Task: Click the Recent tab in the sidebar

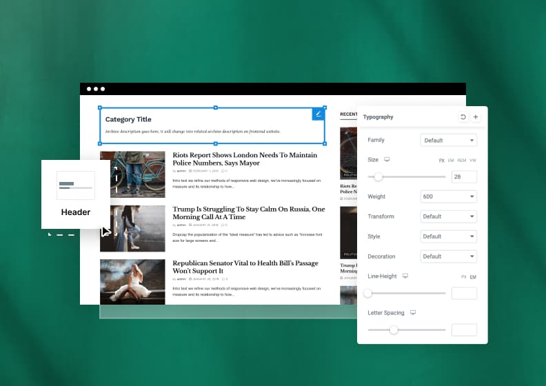Action: 348,114
